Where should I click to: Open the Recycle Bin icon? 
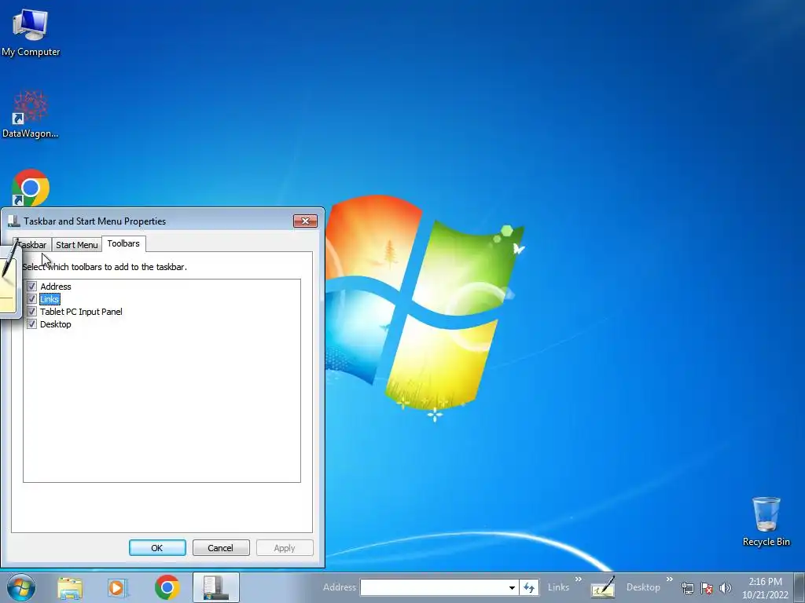click(x=766, y=521)
